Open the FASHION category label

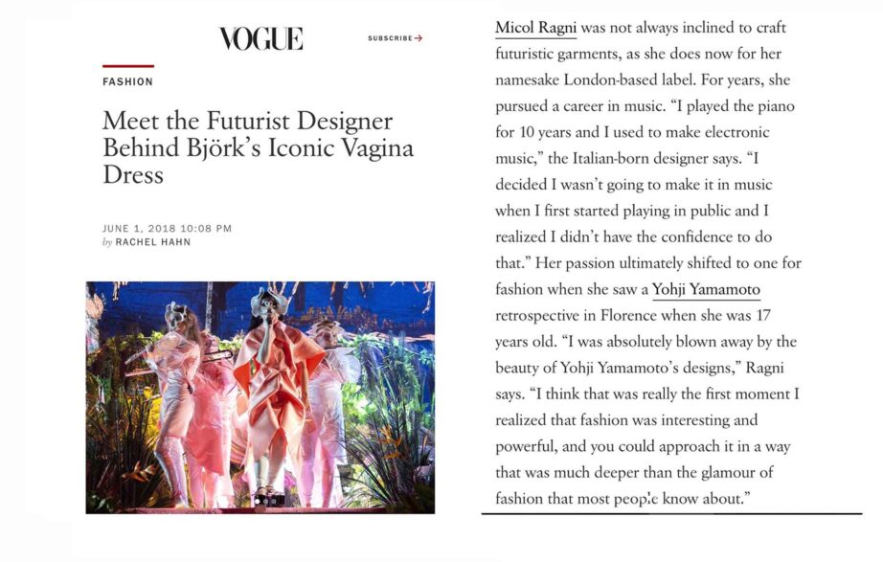[127, 81]
